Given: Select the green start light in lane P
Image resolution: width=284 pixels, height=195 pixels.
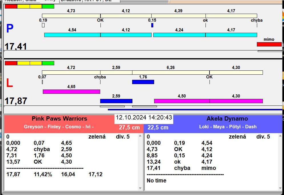Looking at the screenshot, I should tap(48, 6).
